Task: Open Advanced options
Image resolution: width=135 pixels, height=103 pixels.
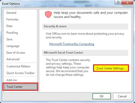Action: click(20, 59)
